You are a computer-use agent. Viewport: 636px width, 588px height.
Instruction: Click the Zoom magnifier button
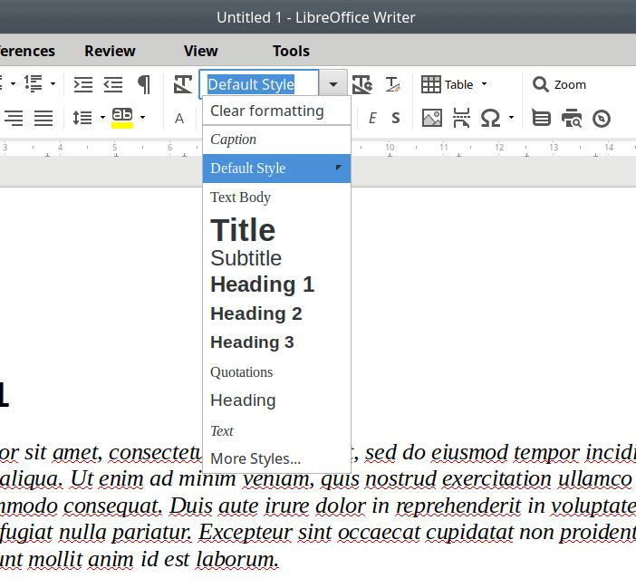pos(559,84)
